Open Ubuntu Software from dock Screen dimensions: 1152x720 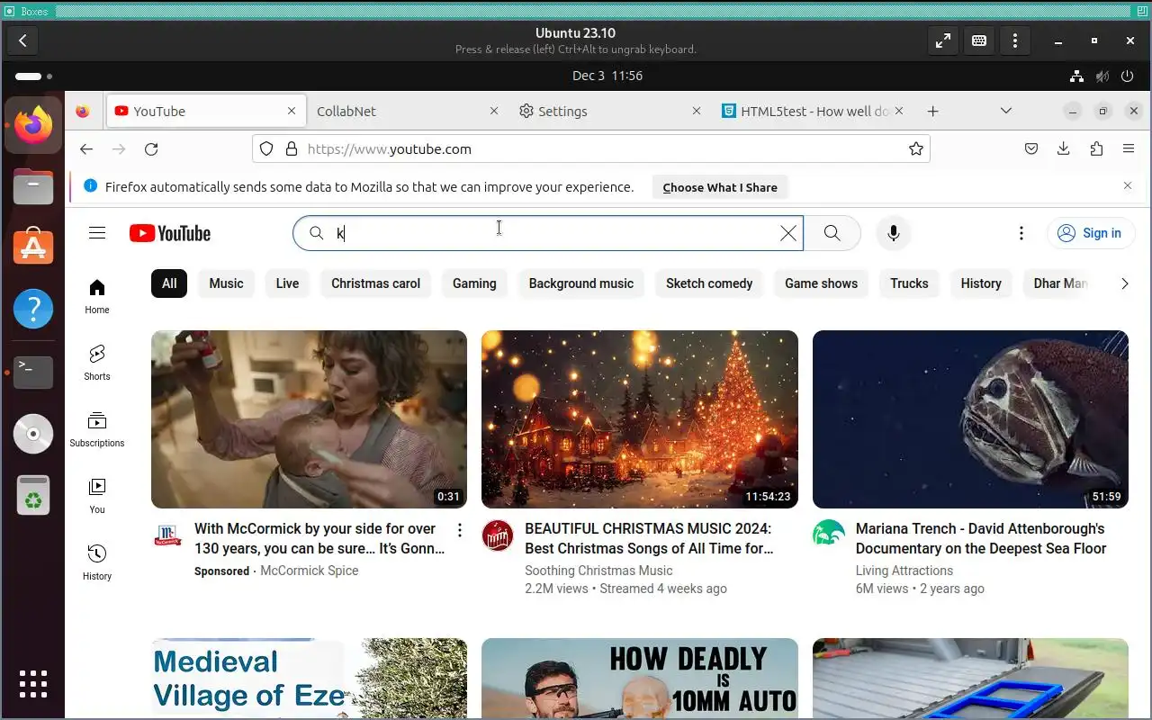(33, 245)
